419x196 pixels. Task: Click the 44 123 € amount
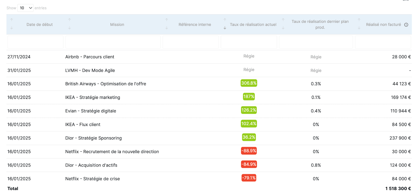click(402, 84)
